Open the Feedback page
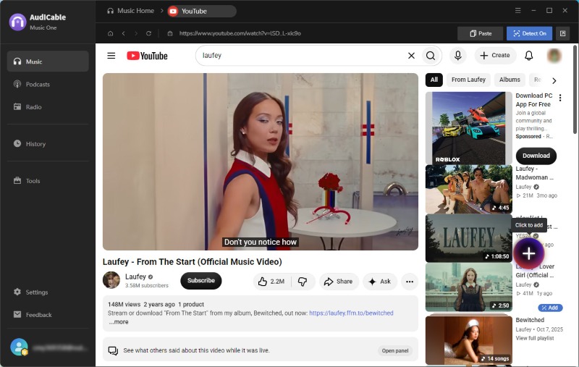Image resolution: width=579 pixels, height=367 pixels. [x=48, y=315]
